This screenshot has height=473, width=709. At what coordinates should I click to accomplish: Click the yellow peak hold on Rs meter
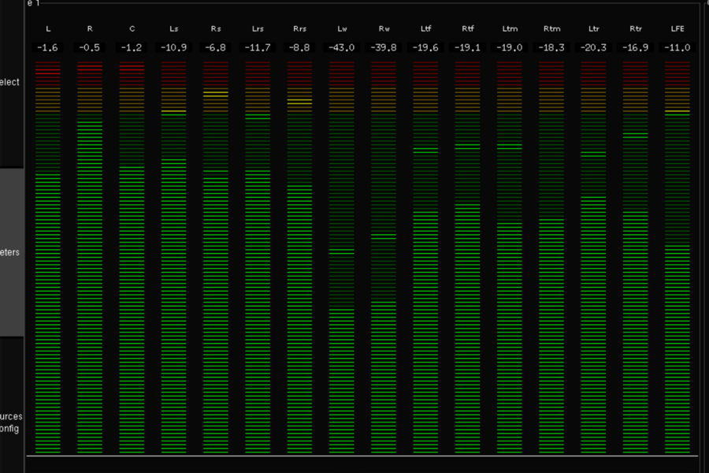(215, 93)
